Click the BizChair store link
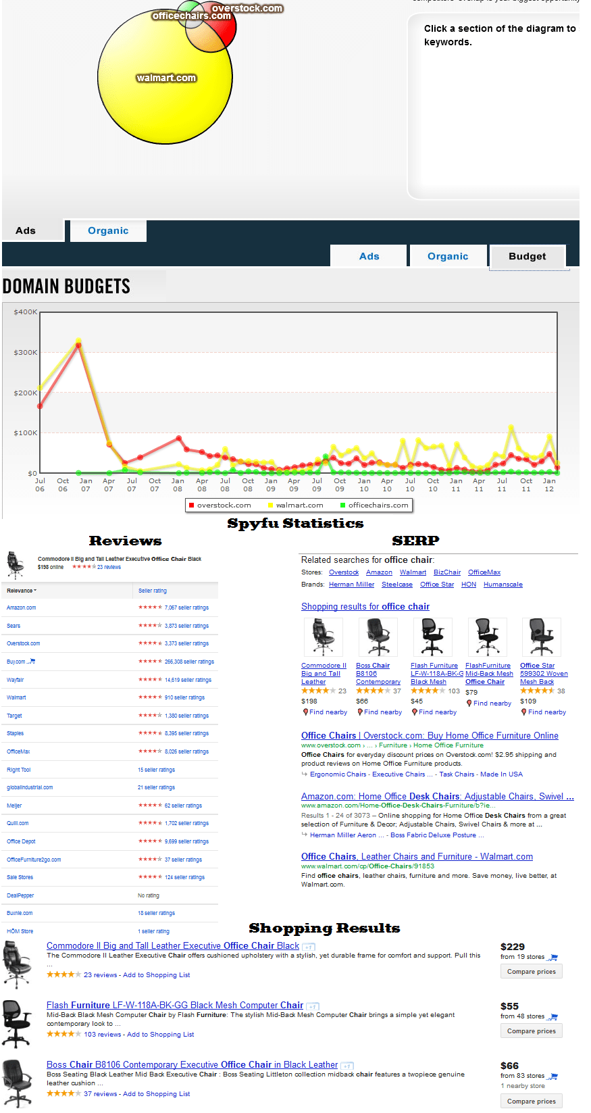This screenshot has height=1113, width=591. (x=447, y=572)
